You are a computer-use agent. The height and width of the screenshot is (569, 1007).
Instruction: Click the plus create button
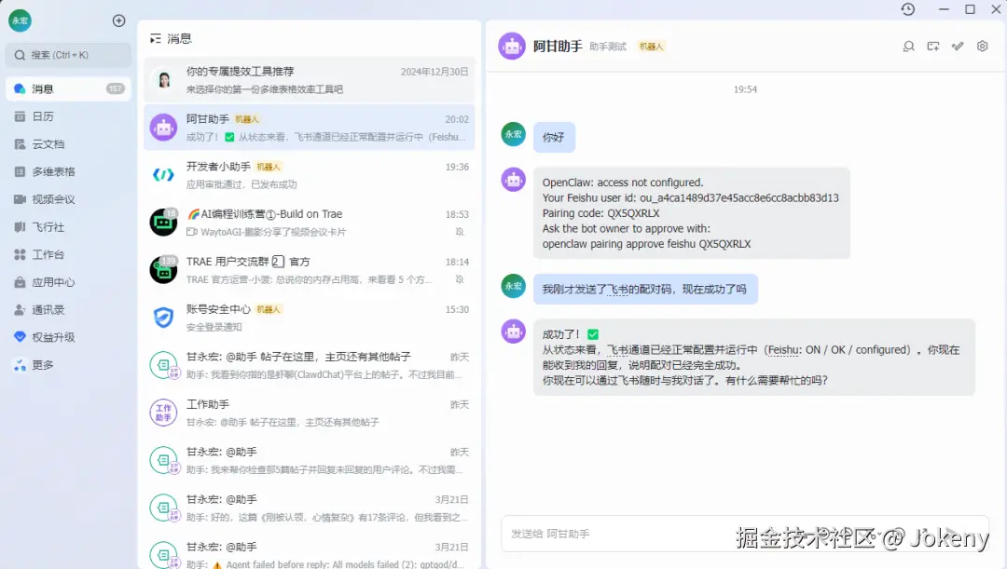pos(118,20)
